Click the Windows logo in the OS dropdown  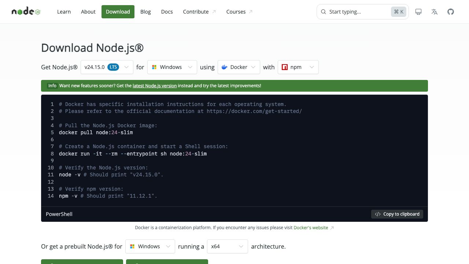click(154, 67)
